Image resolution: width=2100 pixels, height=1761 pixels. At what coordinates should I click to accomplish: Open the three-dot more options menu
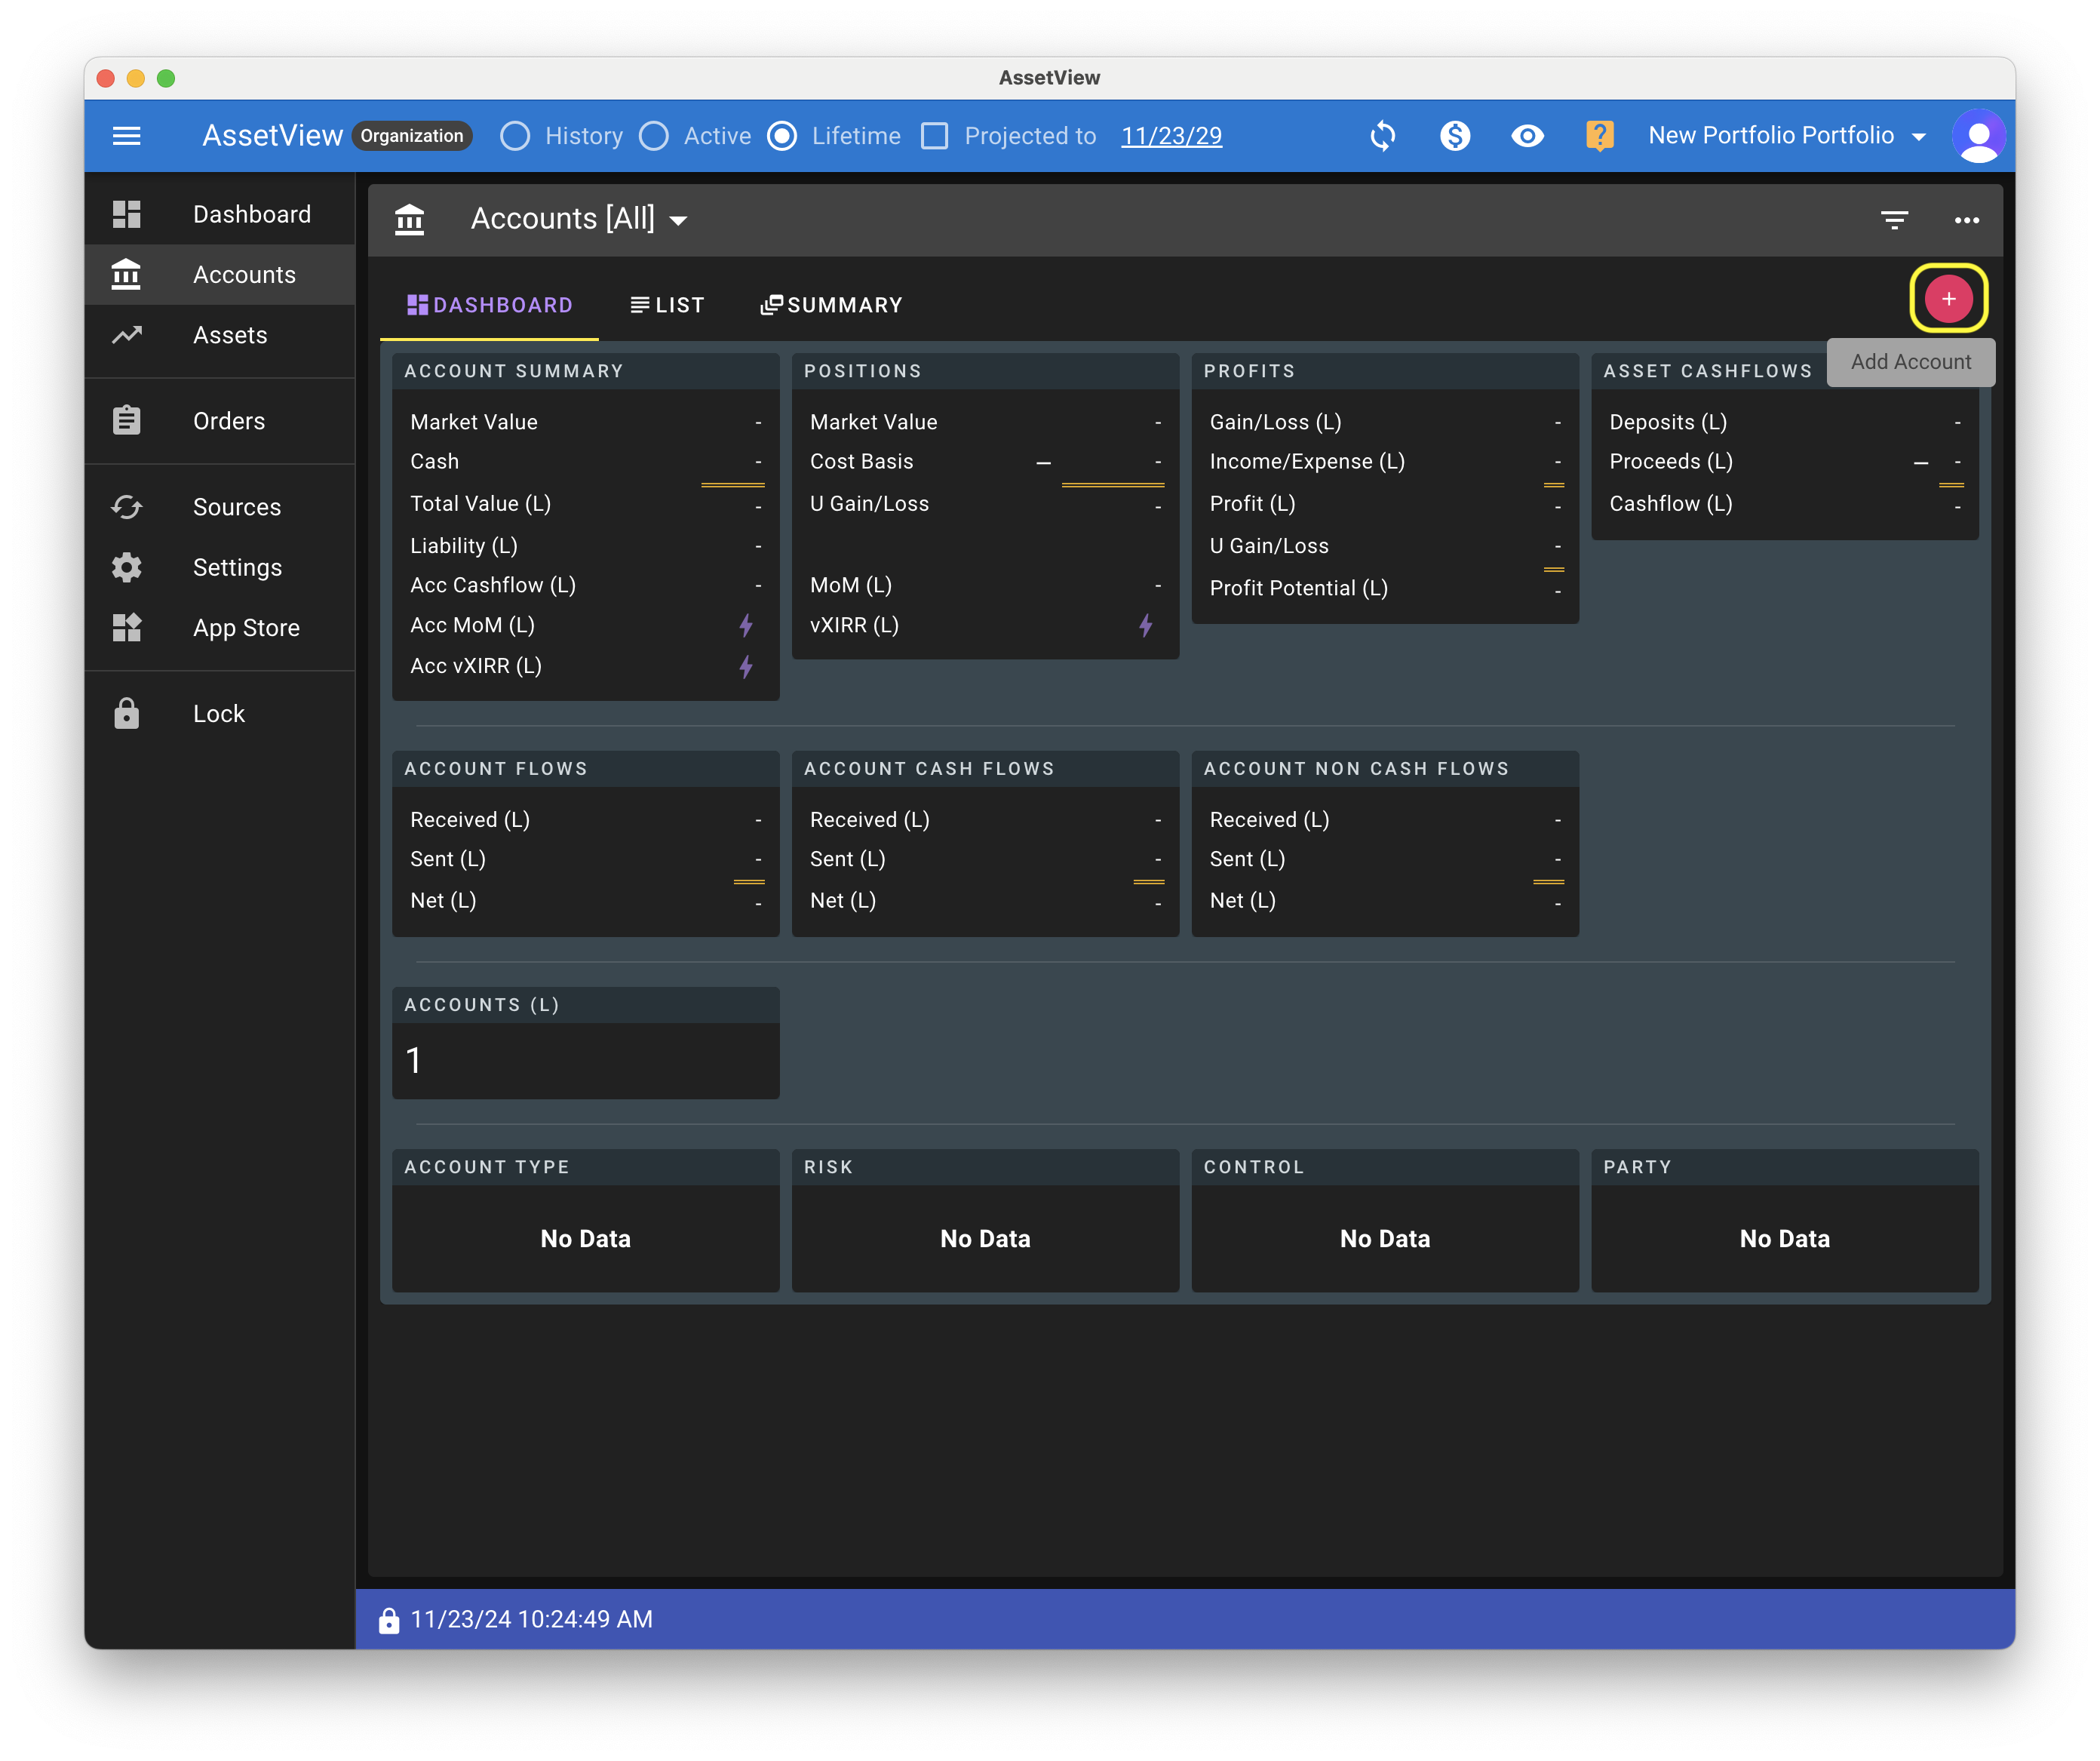click(1966, 220)
